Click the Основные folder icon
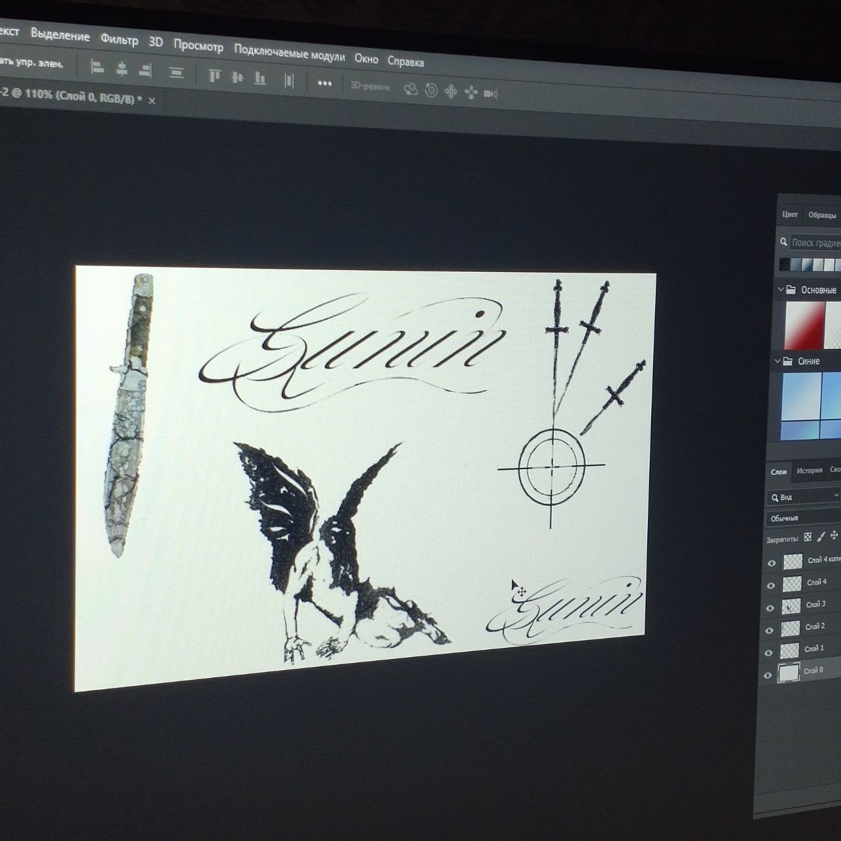 pyautogui.click(x=792, y=290)
